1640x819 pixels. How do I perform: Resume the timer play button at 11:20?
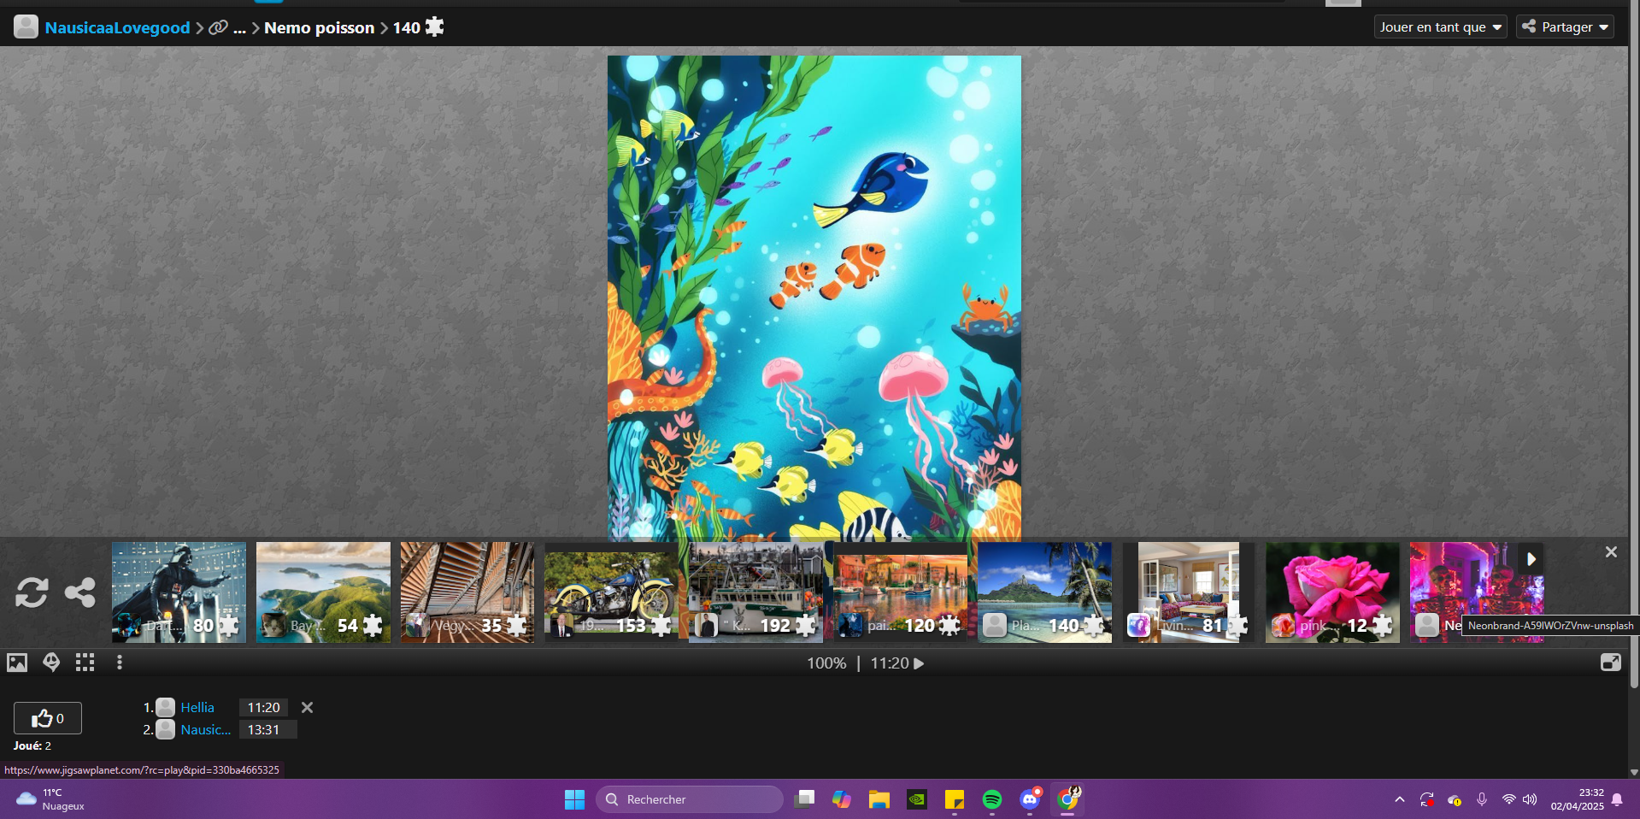pyautogui.click(x=920, y=663)
